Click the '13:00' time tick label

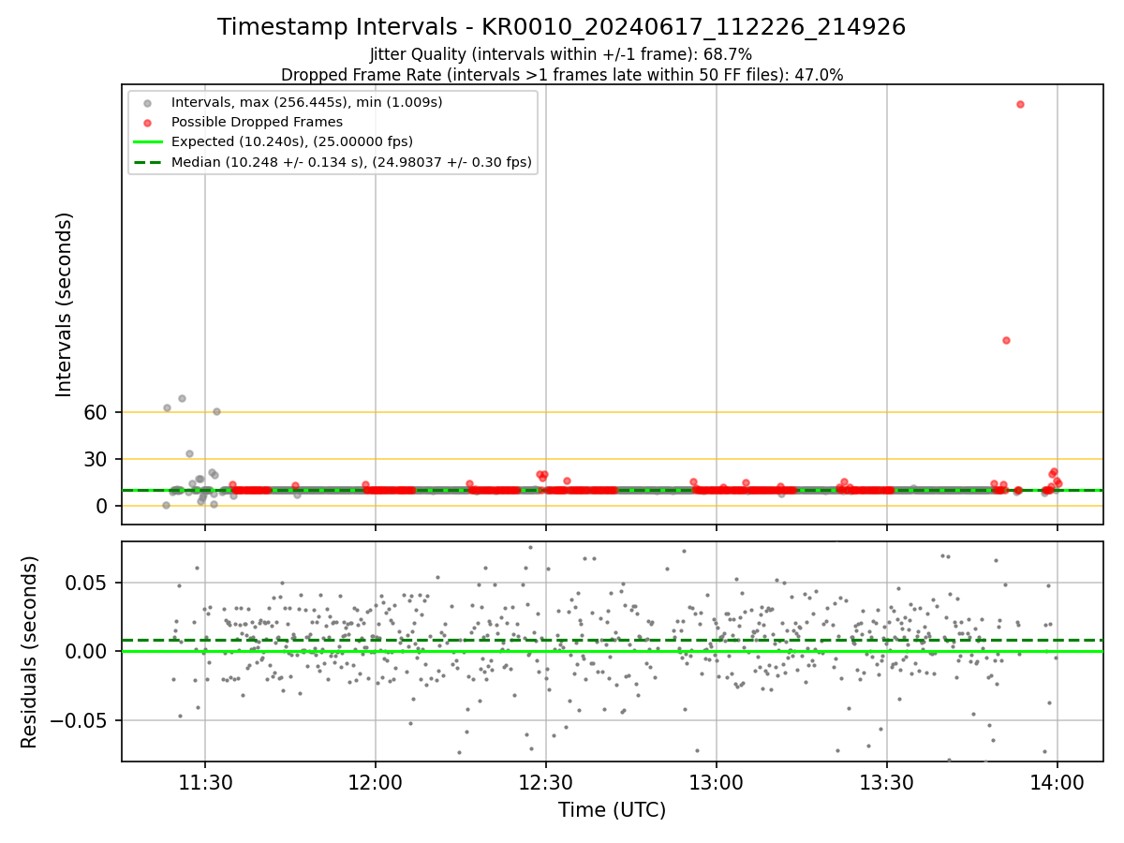[x=717, y=783]
